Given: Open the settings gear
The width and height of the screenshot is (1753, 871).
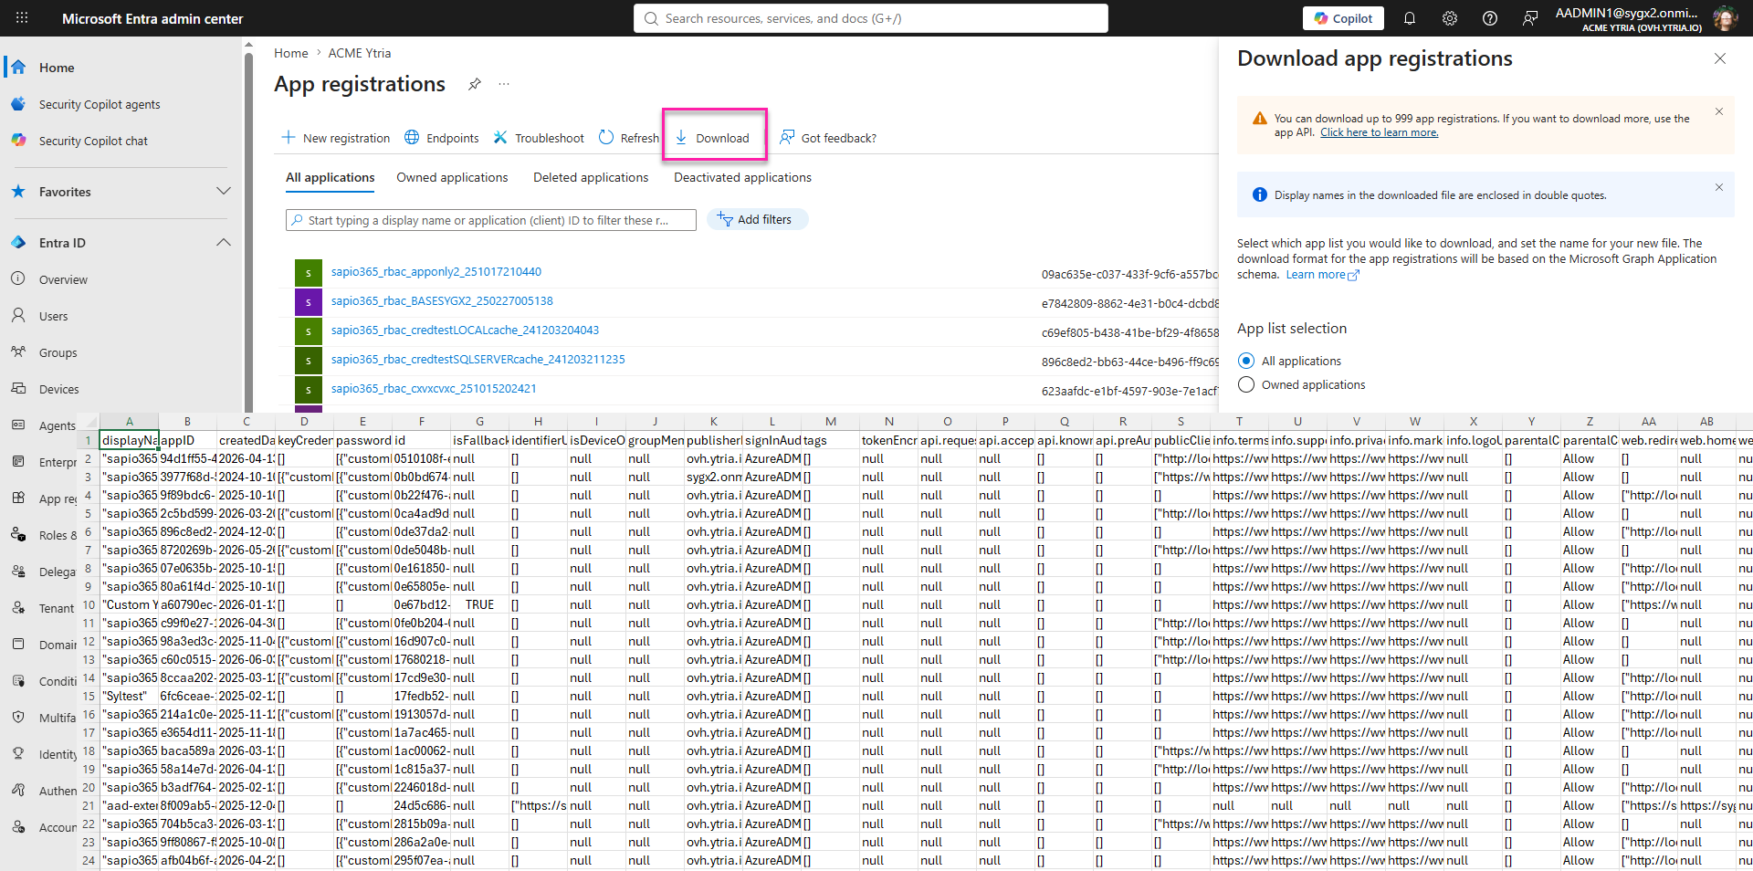Looking at the screenshot, I should [x=1450, y=18].
